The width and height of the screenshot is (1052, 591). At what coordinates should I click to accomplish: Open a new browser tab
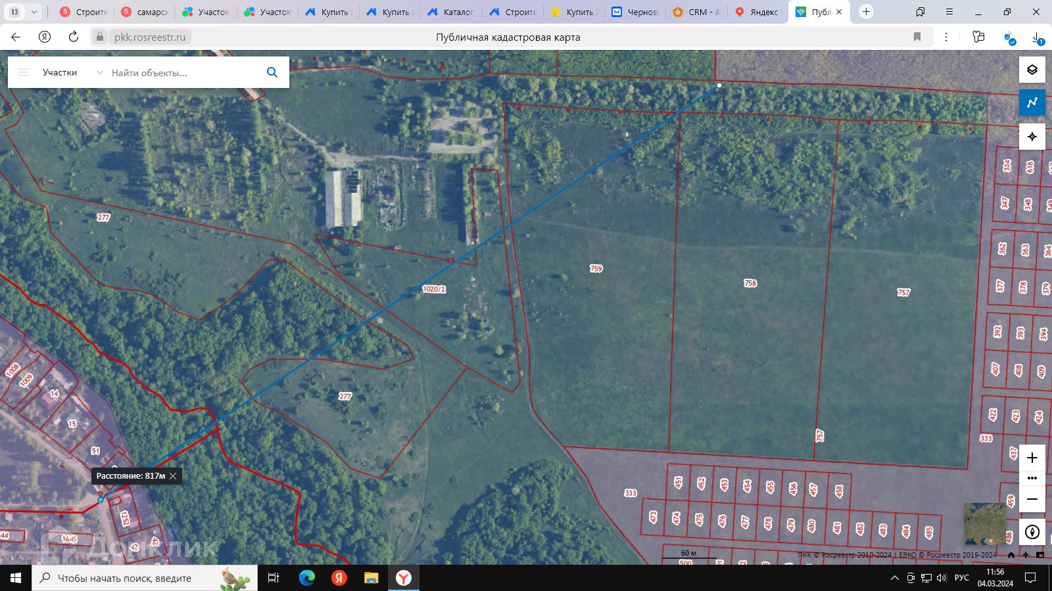pos(866,12)
